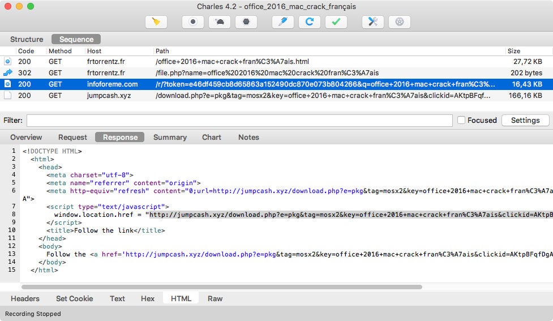Click the broom Clear Session icon
Image resolution: width=553 pixels, height=321 pixels.
tap(156, 22)
